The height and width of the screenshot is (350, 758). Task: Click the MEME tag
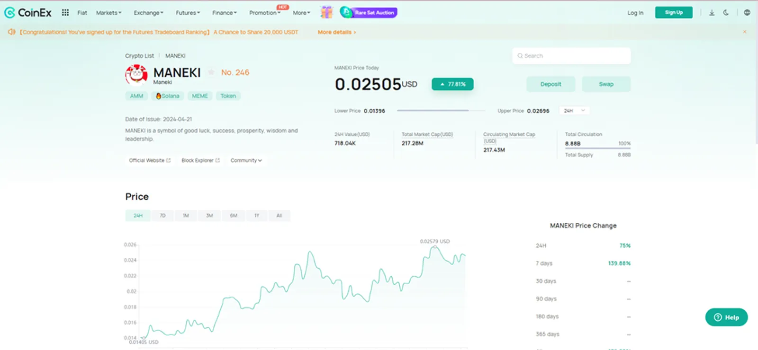(200, 96)
